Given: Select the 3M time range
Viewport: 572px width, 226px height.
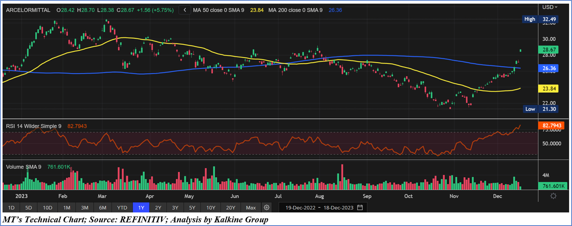Looking at the screenshot, I should click(x=84, y=208).
